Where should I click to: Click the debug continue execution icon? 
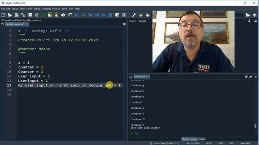tap(104, 15)
